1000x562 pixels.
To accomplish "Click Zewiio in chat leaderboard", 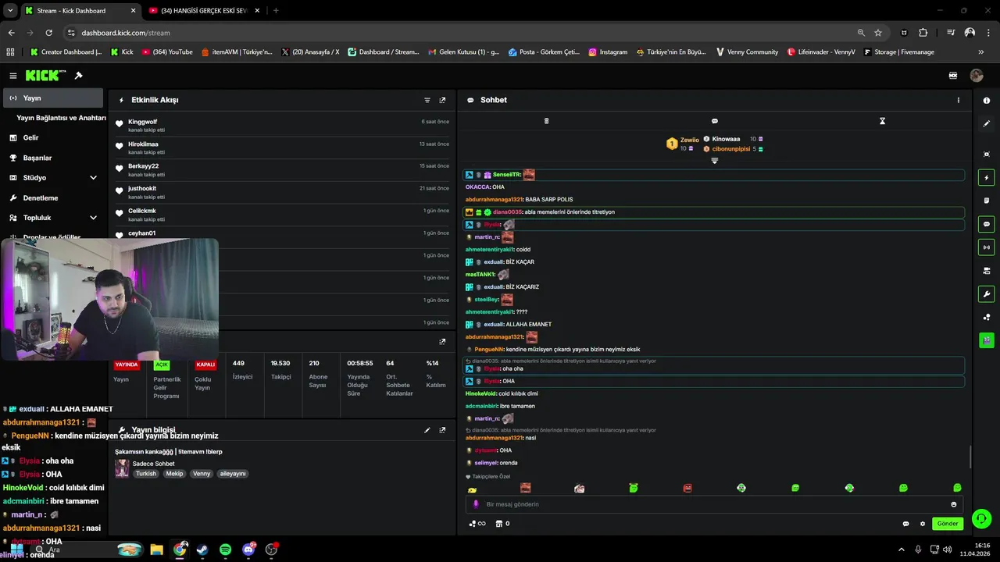I will [689, 140].
